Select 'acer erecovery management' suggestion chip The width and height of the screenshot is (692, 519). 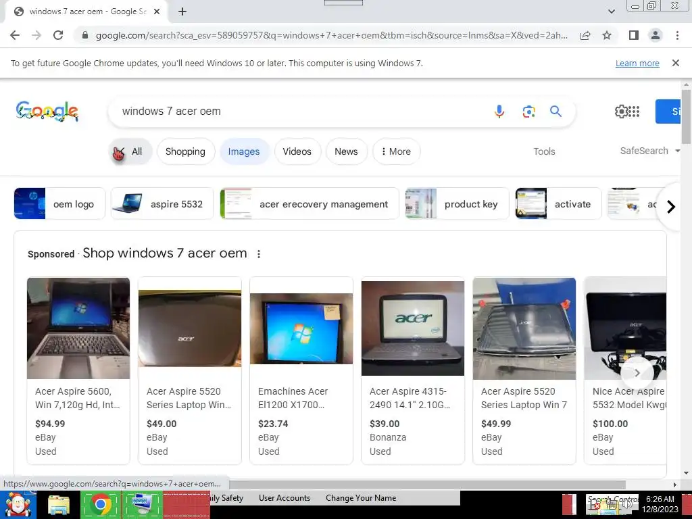(310, 203)
